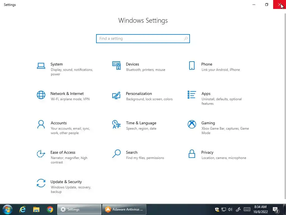Click 'Find my files, permissions' description

145,158
